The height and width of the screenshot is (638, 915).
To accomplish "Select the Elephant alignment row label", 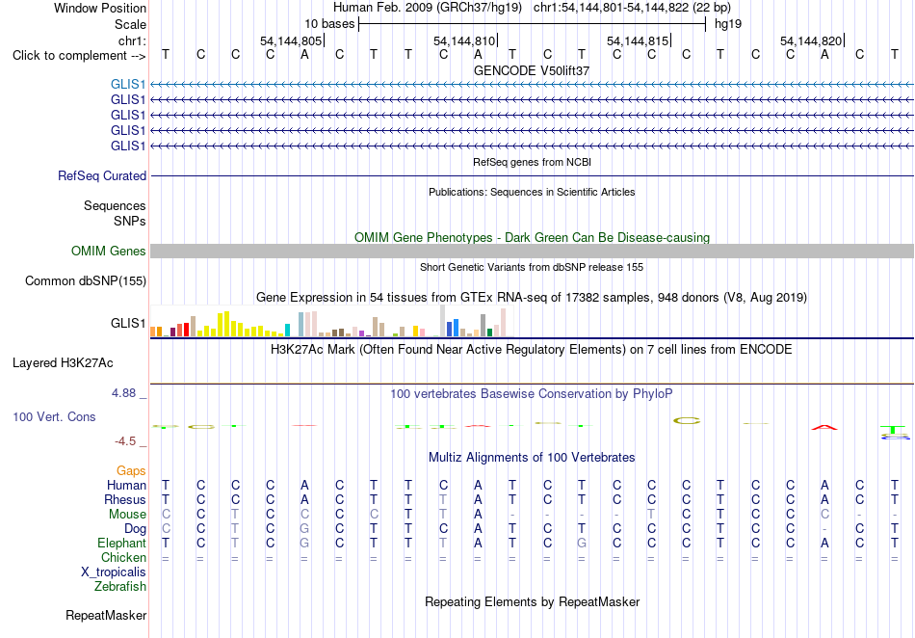I will (x=122, y=543).
